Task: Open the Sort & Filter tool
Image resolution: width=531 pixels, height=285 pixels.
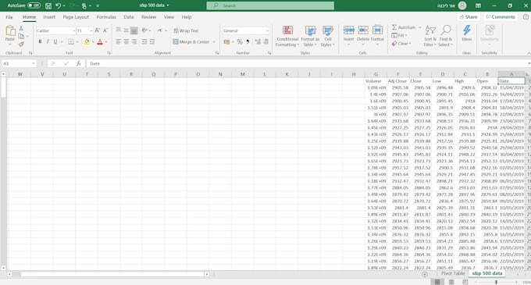Action: point(429,36)
